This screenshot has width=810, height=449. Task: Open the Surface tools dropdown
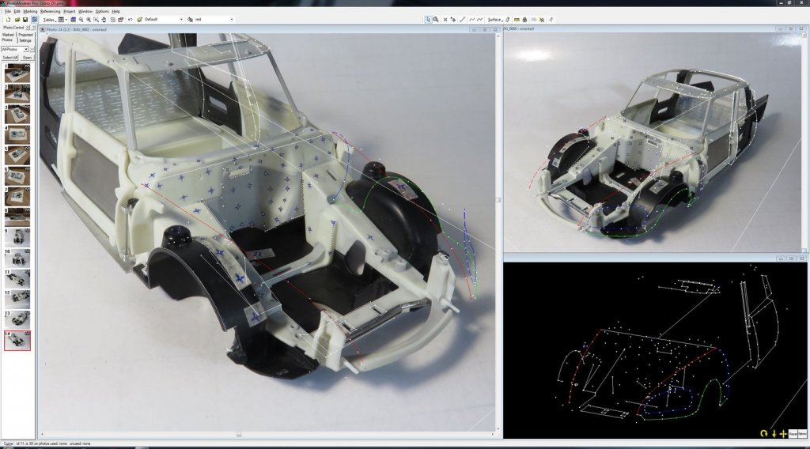pos(495,19)
